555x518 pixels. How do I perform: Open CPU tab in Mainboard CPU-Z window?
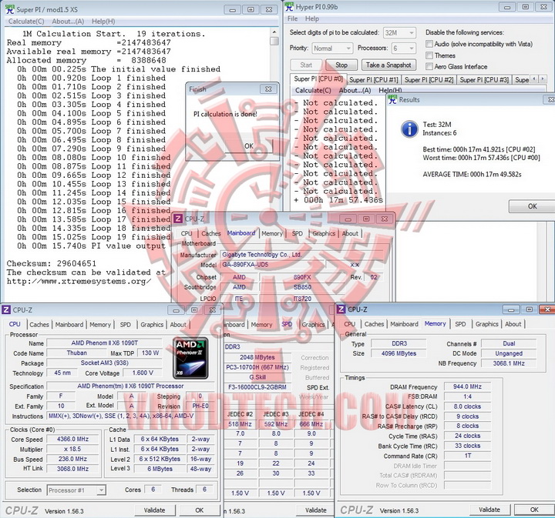click(x=187, y=233)
